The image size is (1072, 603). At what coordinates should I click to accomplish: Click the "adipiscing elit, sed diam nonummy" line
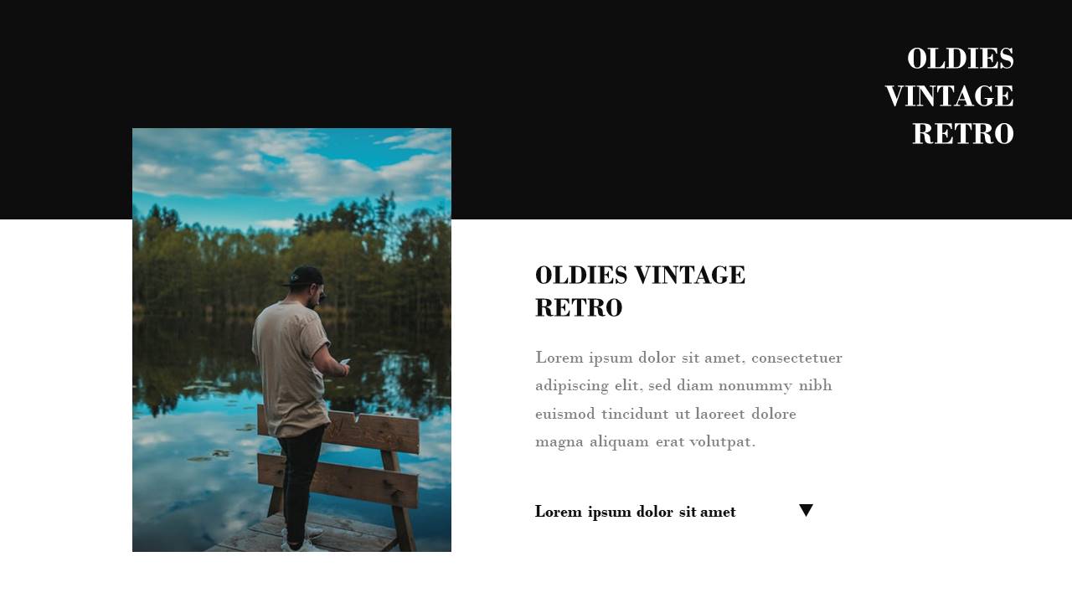point(683,385)
